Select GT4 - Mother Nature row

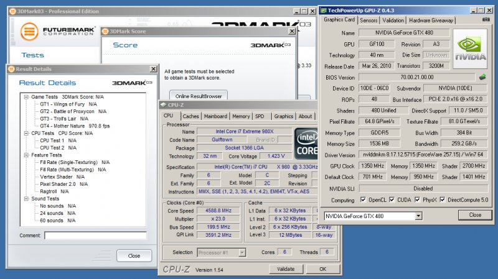[x=75, y=126]
